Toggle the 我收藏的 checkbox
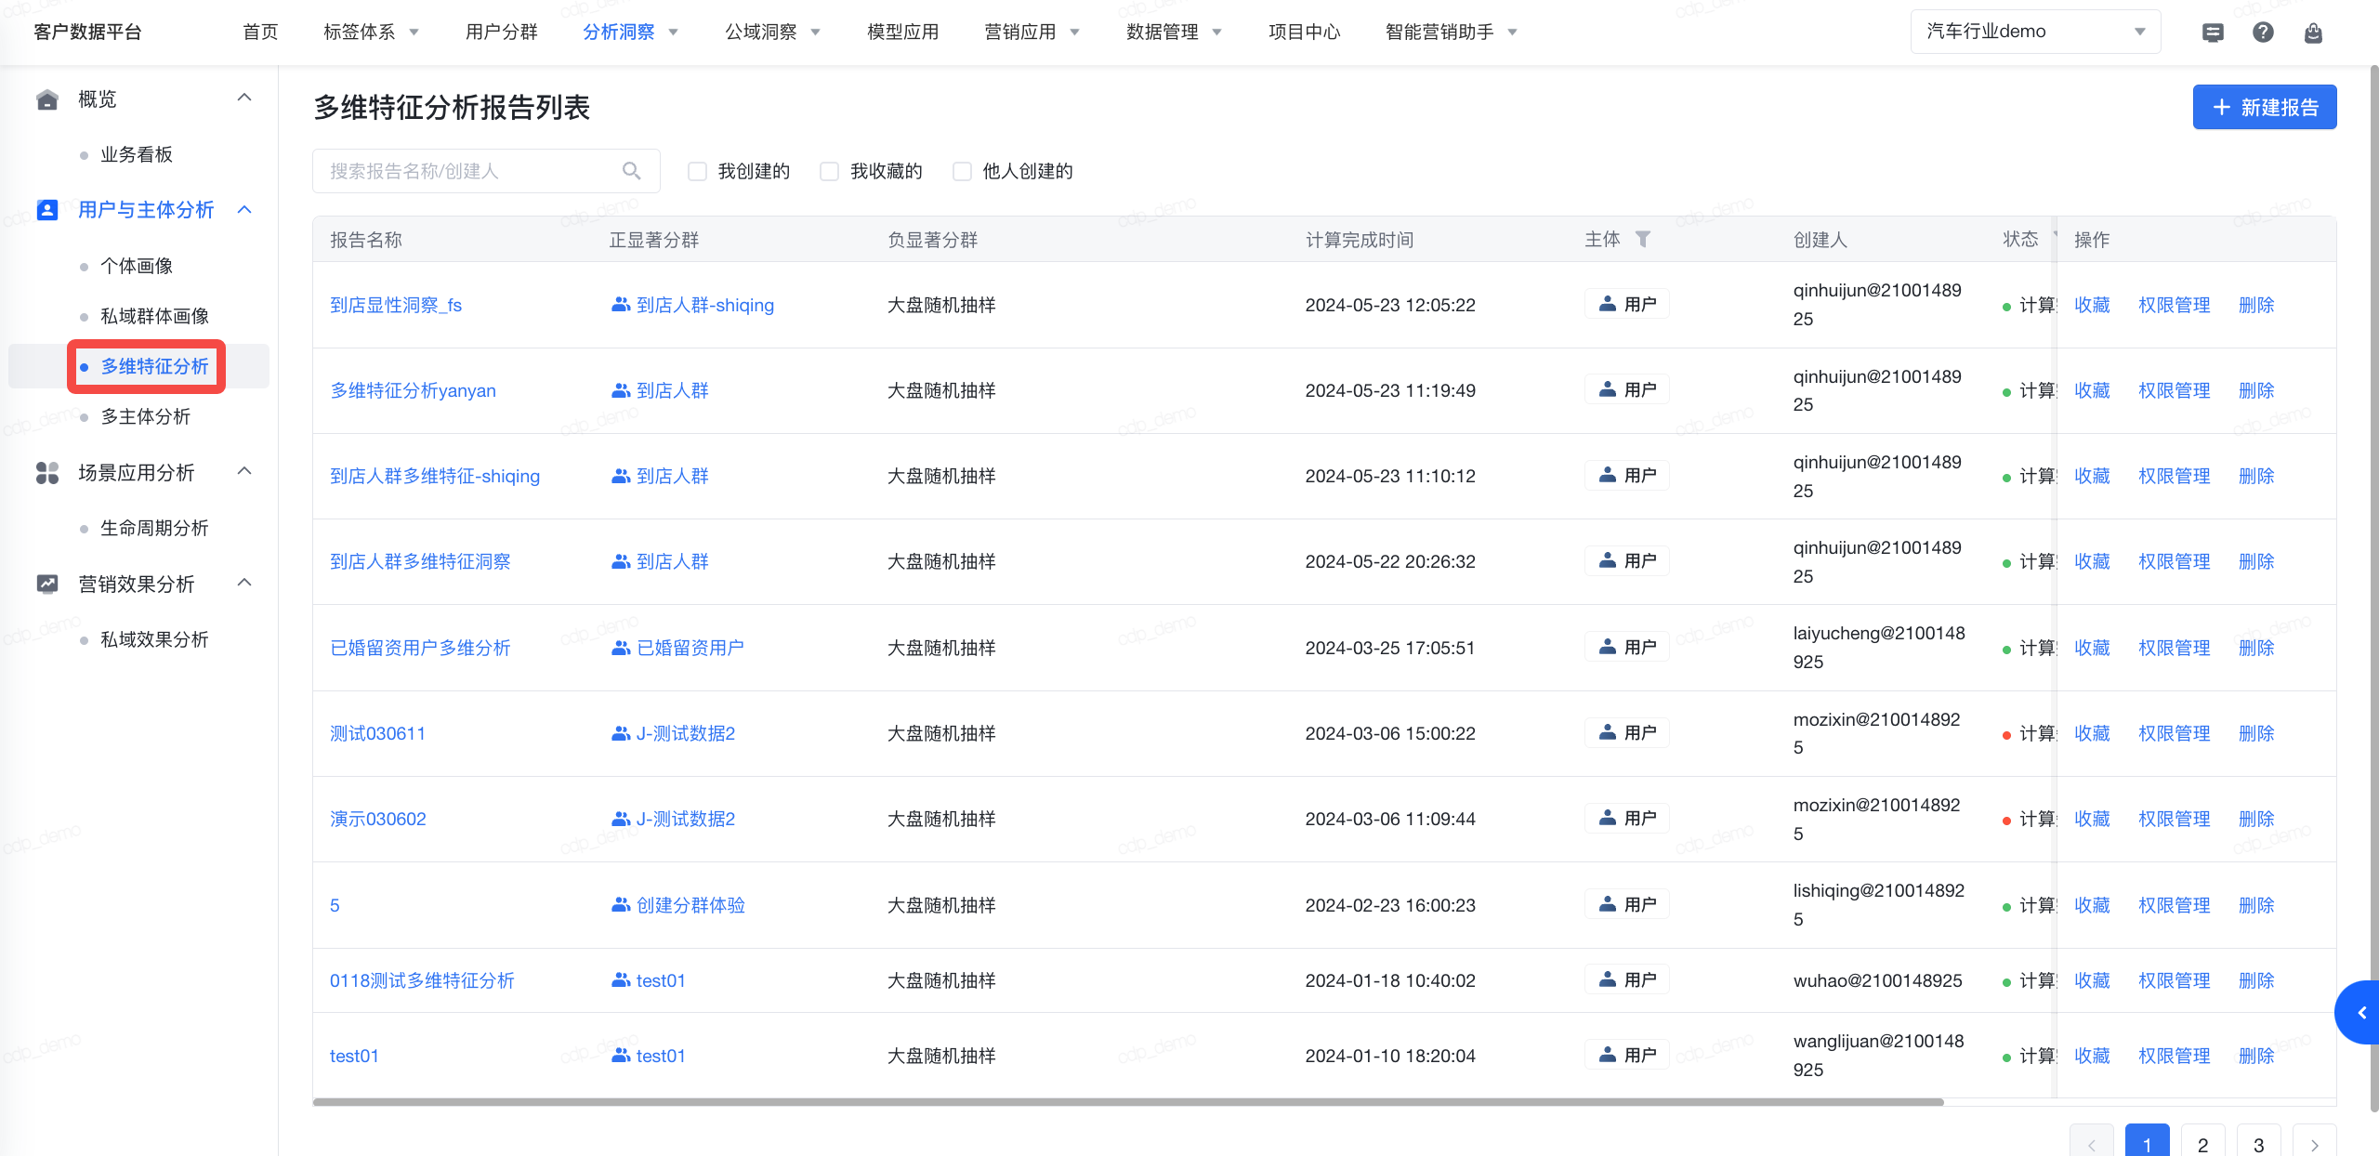 tap(829, 171)
